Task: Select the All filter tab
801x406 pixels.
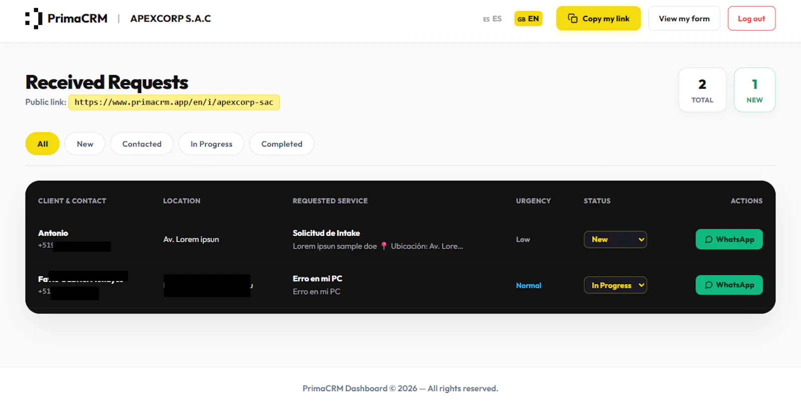Action: 43,144
